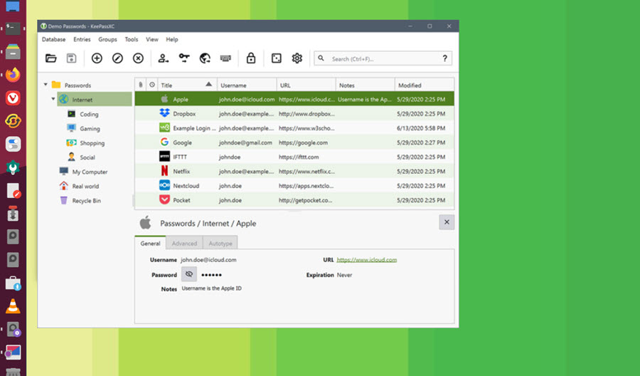640x376 pixels.
Task: Select the Dropbox entry row
Action: point(294,114)
